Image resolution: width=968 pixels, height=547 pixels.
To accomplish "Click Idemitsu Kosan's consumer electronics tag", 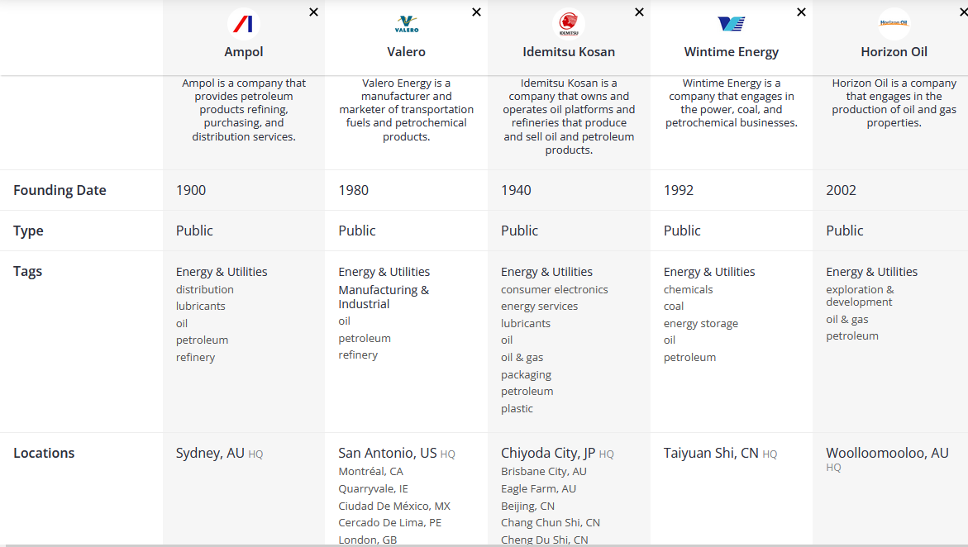I will click(x=554, y=289).
